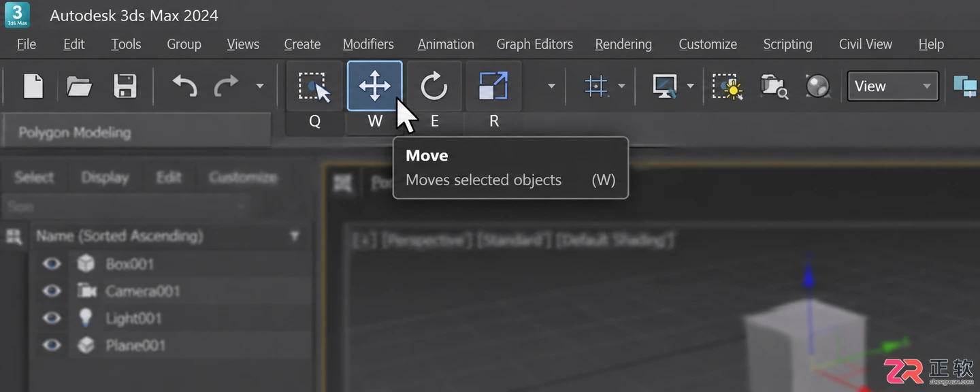Click the Plane001 object icon

pyautogui.click(x=86, y=346)
